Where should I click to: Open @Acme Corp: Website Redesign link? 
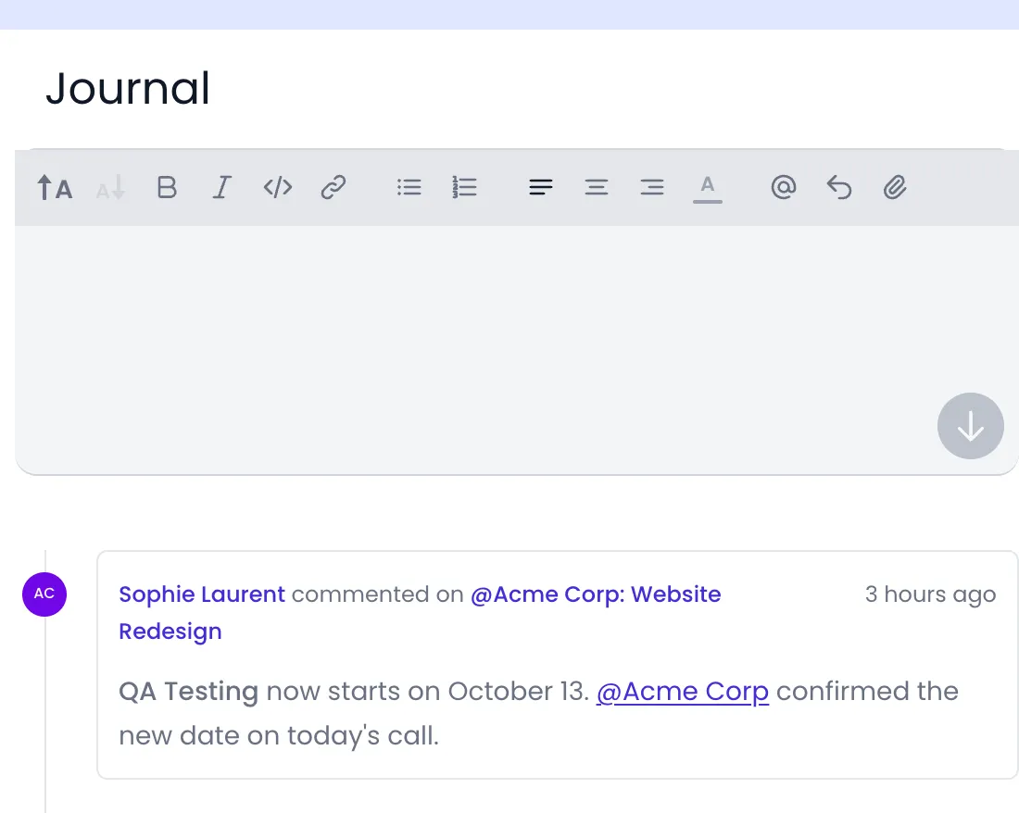pos(420,613)
